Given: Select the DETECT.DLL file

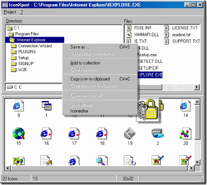Looking at the screenshot, I should tap(150, 62).
